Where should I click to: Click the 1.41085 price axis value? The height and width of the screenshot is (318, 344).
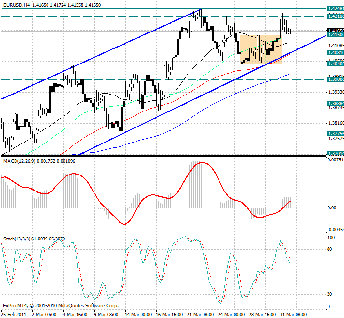point(336,46)
